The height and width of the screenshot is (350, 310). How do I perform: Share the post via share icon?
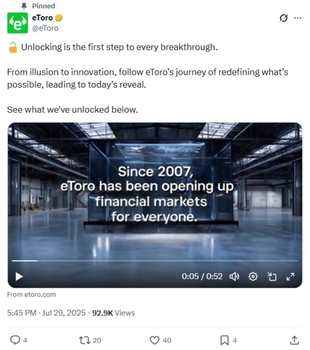[x=294, y=340]
